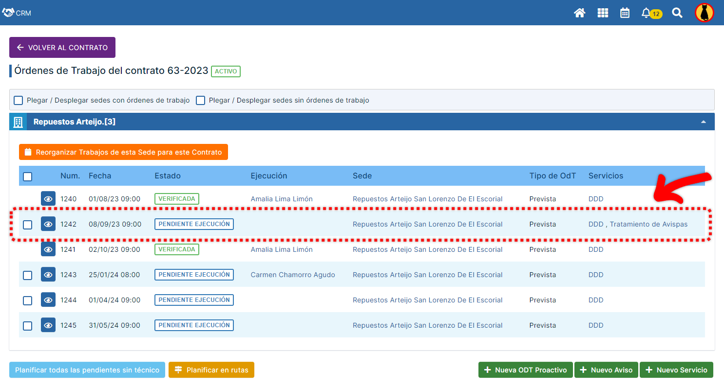The width and height of the screenshot is (724, 387).
Task: Tick Plegar / Desplegar sedes sin órdenes
Action: point(200,100)
